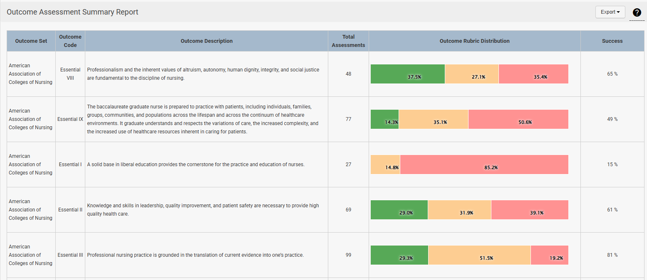647x280 pixels.
Task: Sort by the Total Assessments column header
Action: point(348,41)
